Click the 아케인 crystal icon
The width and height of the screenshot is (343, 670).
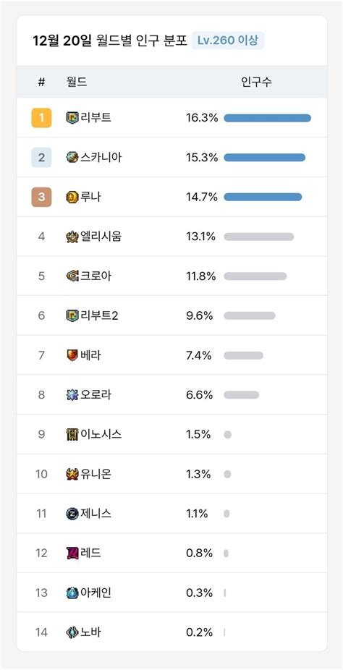72,593
